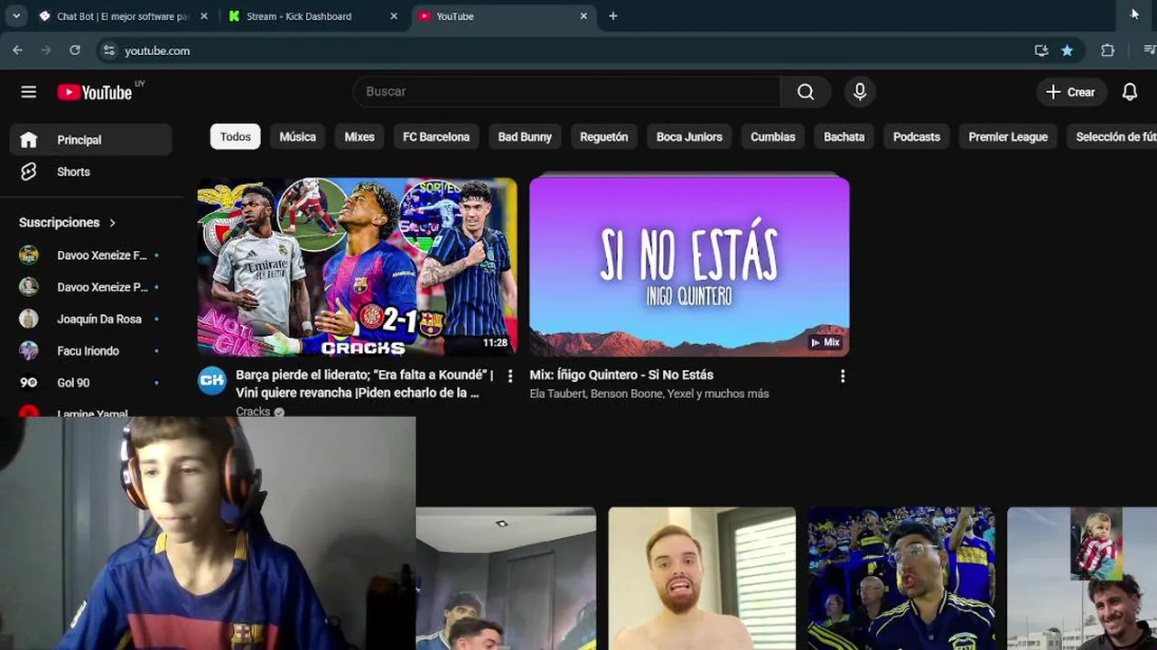
Task: Open the shirtless man Short thumbnail
Action: coord(702,579)
